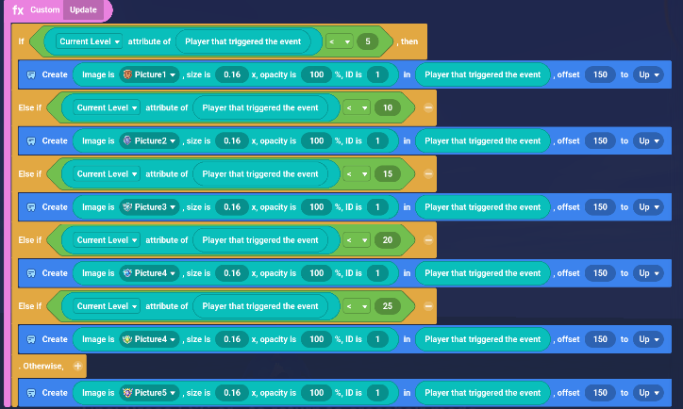683x409 pixels.
Task: Edit the comparison value 15 field
Action: (387, 174)
